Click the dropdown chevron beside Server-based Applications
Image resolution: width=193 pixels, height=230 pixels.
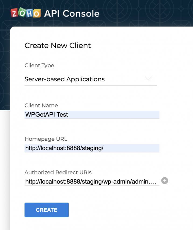(148, 78)
